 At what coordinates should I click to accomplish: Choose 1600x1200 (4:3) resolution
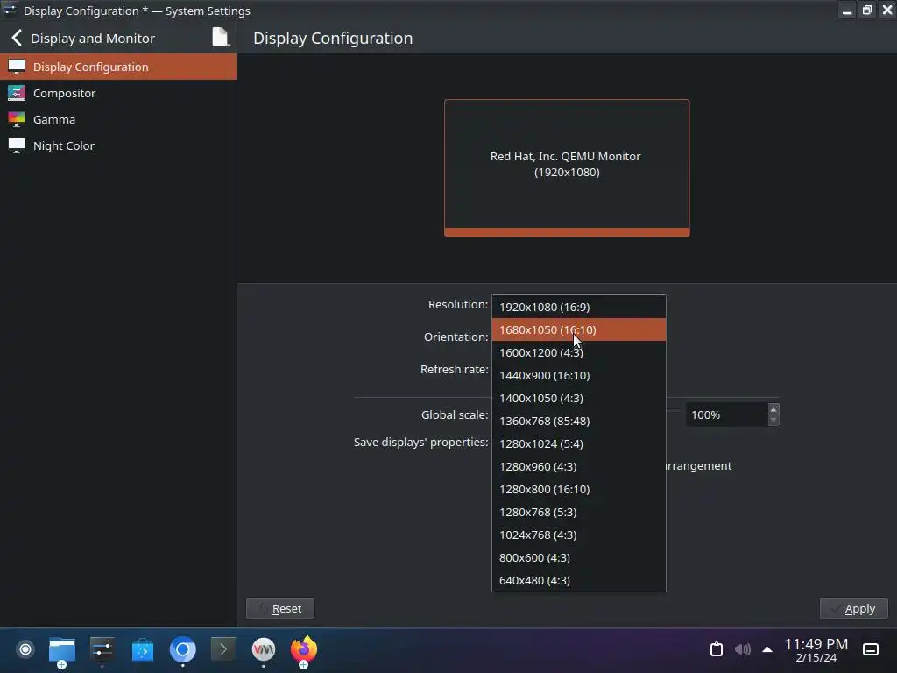tap(579, 352)
